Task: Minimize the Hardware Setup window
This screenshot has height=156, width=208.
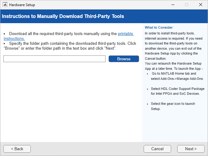Action: [173, 5]
